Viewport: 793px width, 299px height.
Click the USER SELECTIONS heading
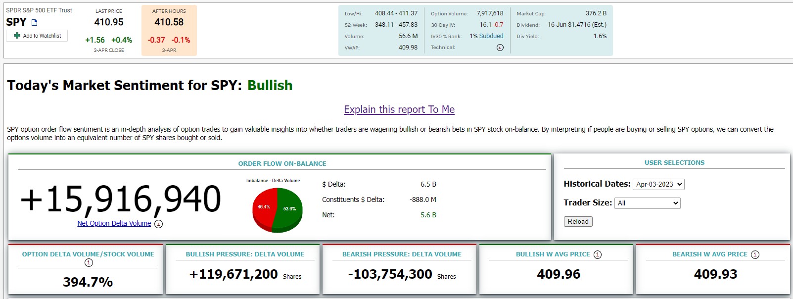coord(674,162)
